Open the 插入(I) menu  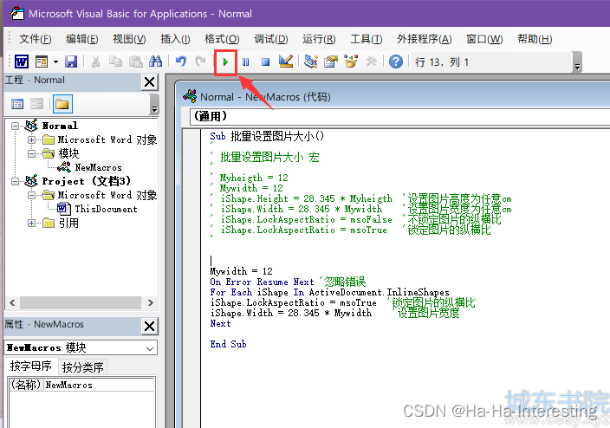pos(175,39)
